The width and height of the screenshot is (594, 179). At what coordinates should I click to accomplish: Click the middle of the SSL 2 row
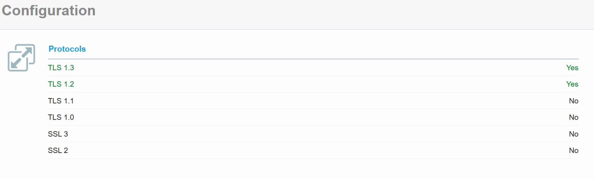[313, 150]
